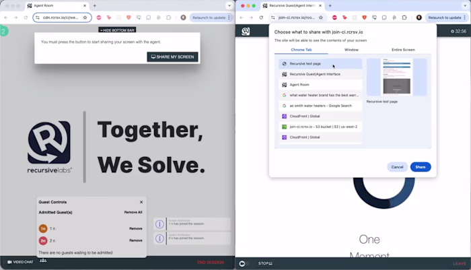
Task: Click Brave shield extension in guest window
Action: click(364, 18)
